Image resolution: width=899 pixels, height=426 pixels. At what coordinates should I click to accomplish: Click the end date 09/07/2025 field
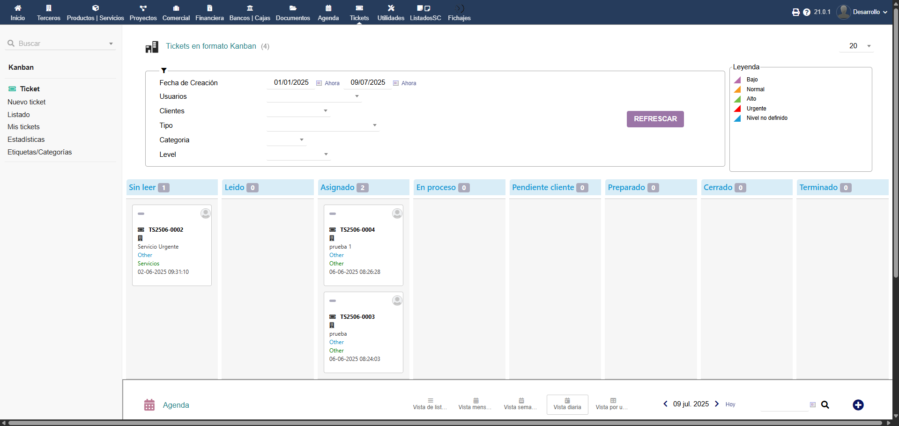point(368,82)
